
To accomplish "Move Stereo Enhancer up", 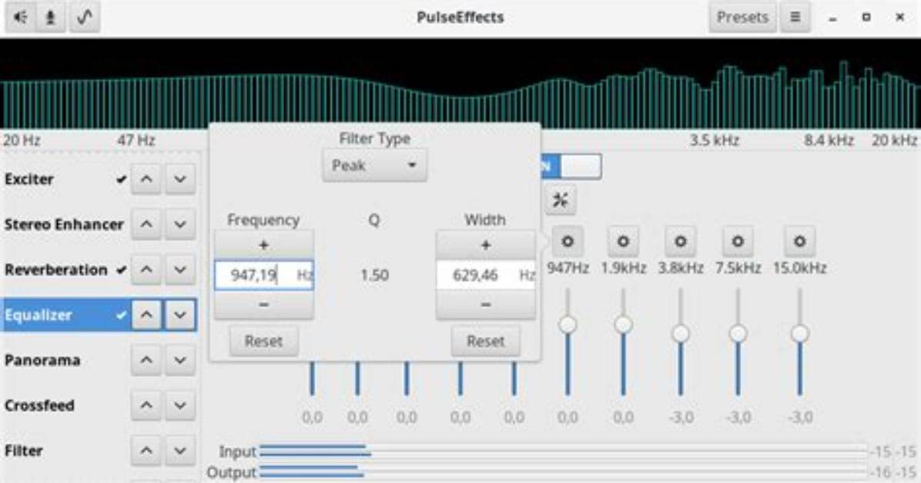I will (x=146, y=224).
